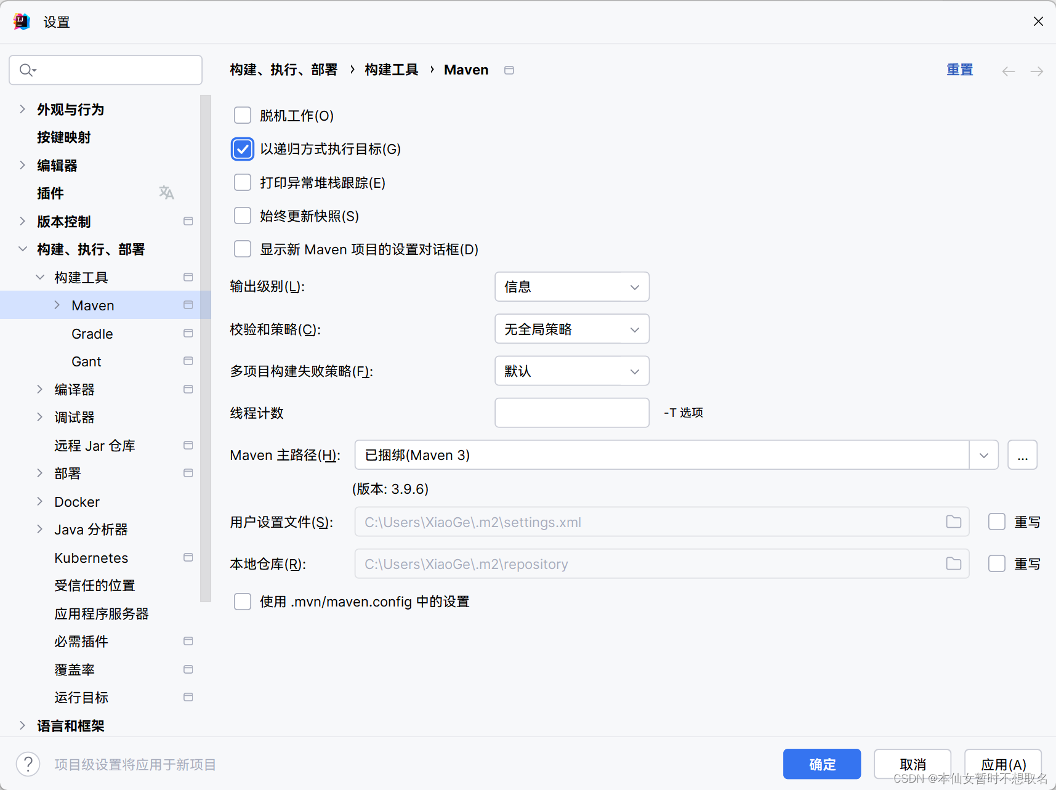Expand 外观与行为 tree node

[23, 109]
